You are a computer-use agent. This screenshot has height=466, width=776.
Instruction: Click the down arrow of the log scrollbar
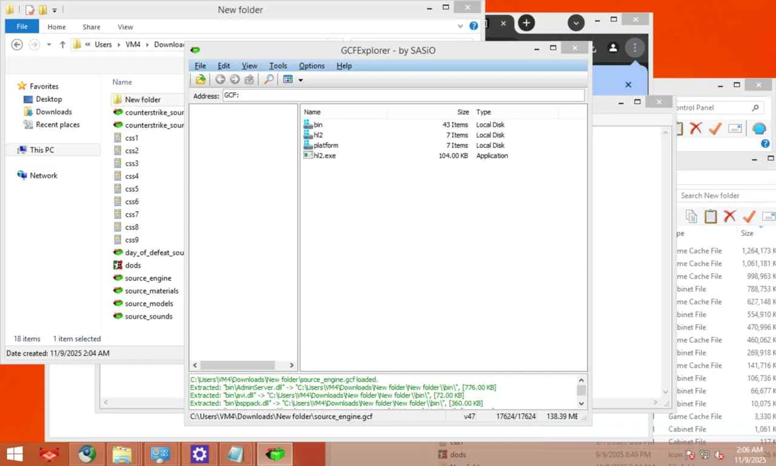[581, 403]
